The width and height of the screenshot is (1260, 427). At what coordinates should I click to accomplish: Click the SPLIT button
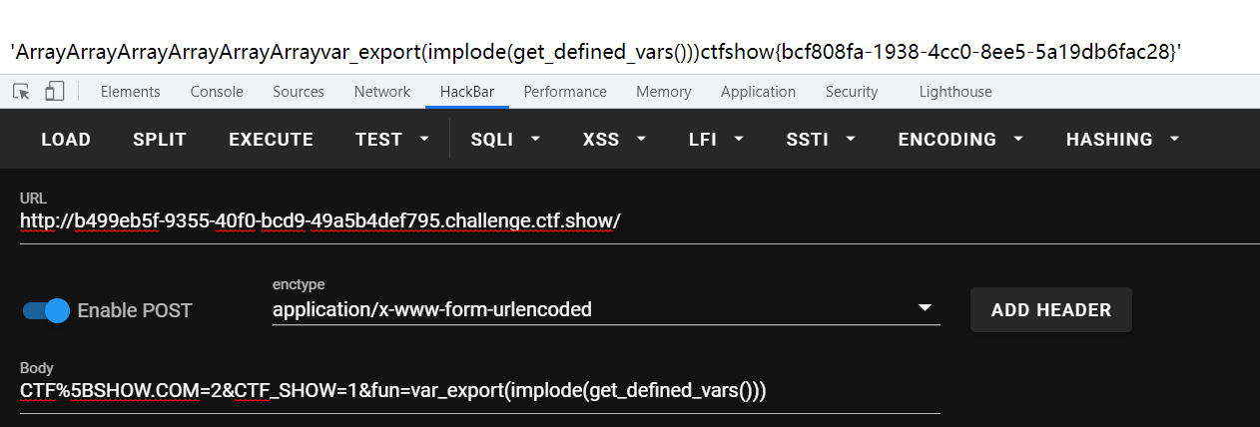click(x=160, y=140)
